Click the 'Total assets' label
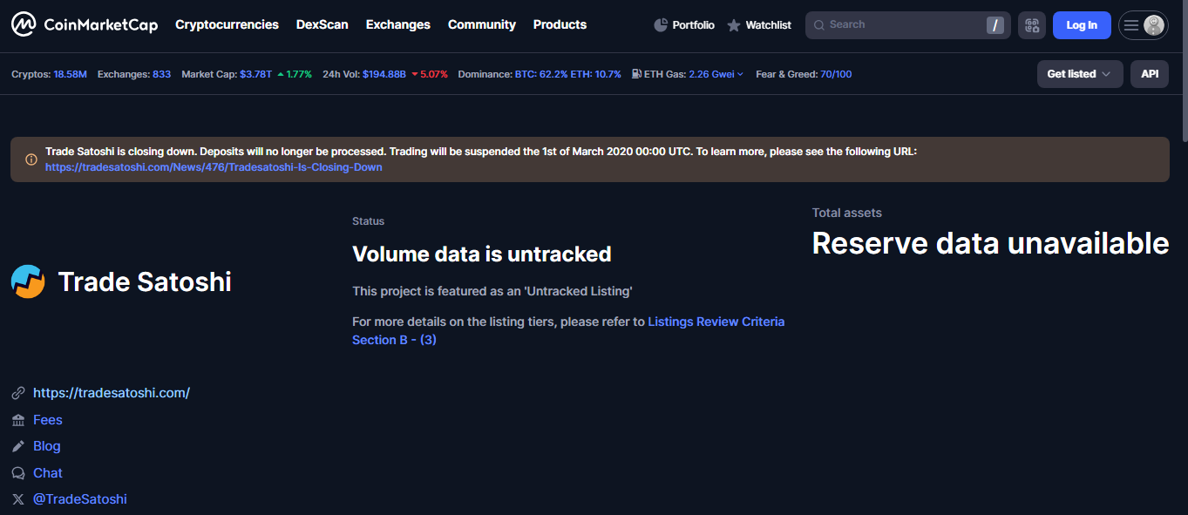The width and height of the screenshot is (1188, 515). pos(847,213)
